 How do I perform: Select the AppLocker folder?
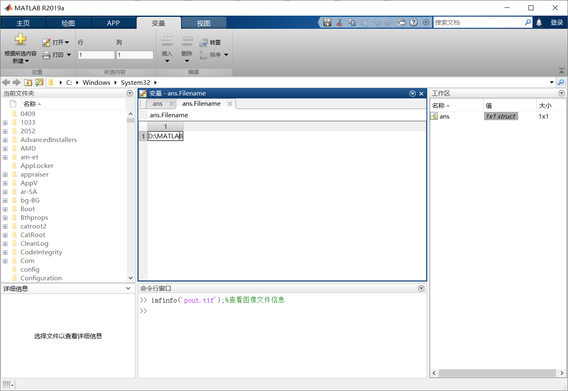point(37,166)
